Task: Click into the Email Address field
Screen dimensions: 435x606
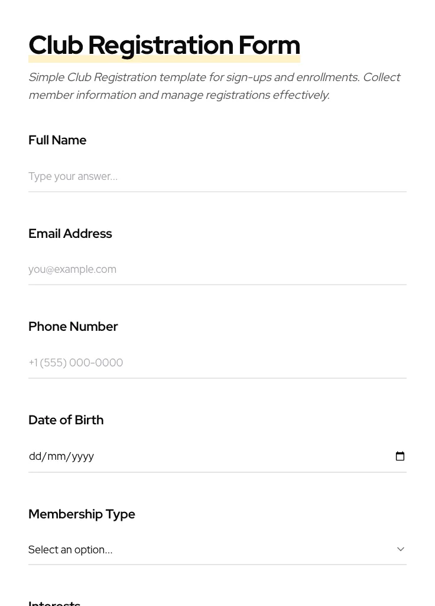Action: point(217,269)
